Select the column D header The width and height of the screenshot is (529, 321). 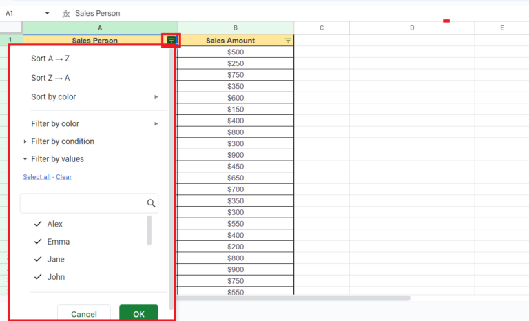tap(412, 28)
